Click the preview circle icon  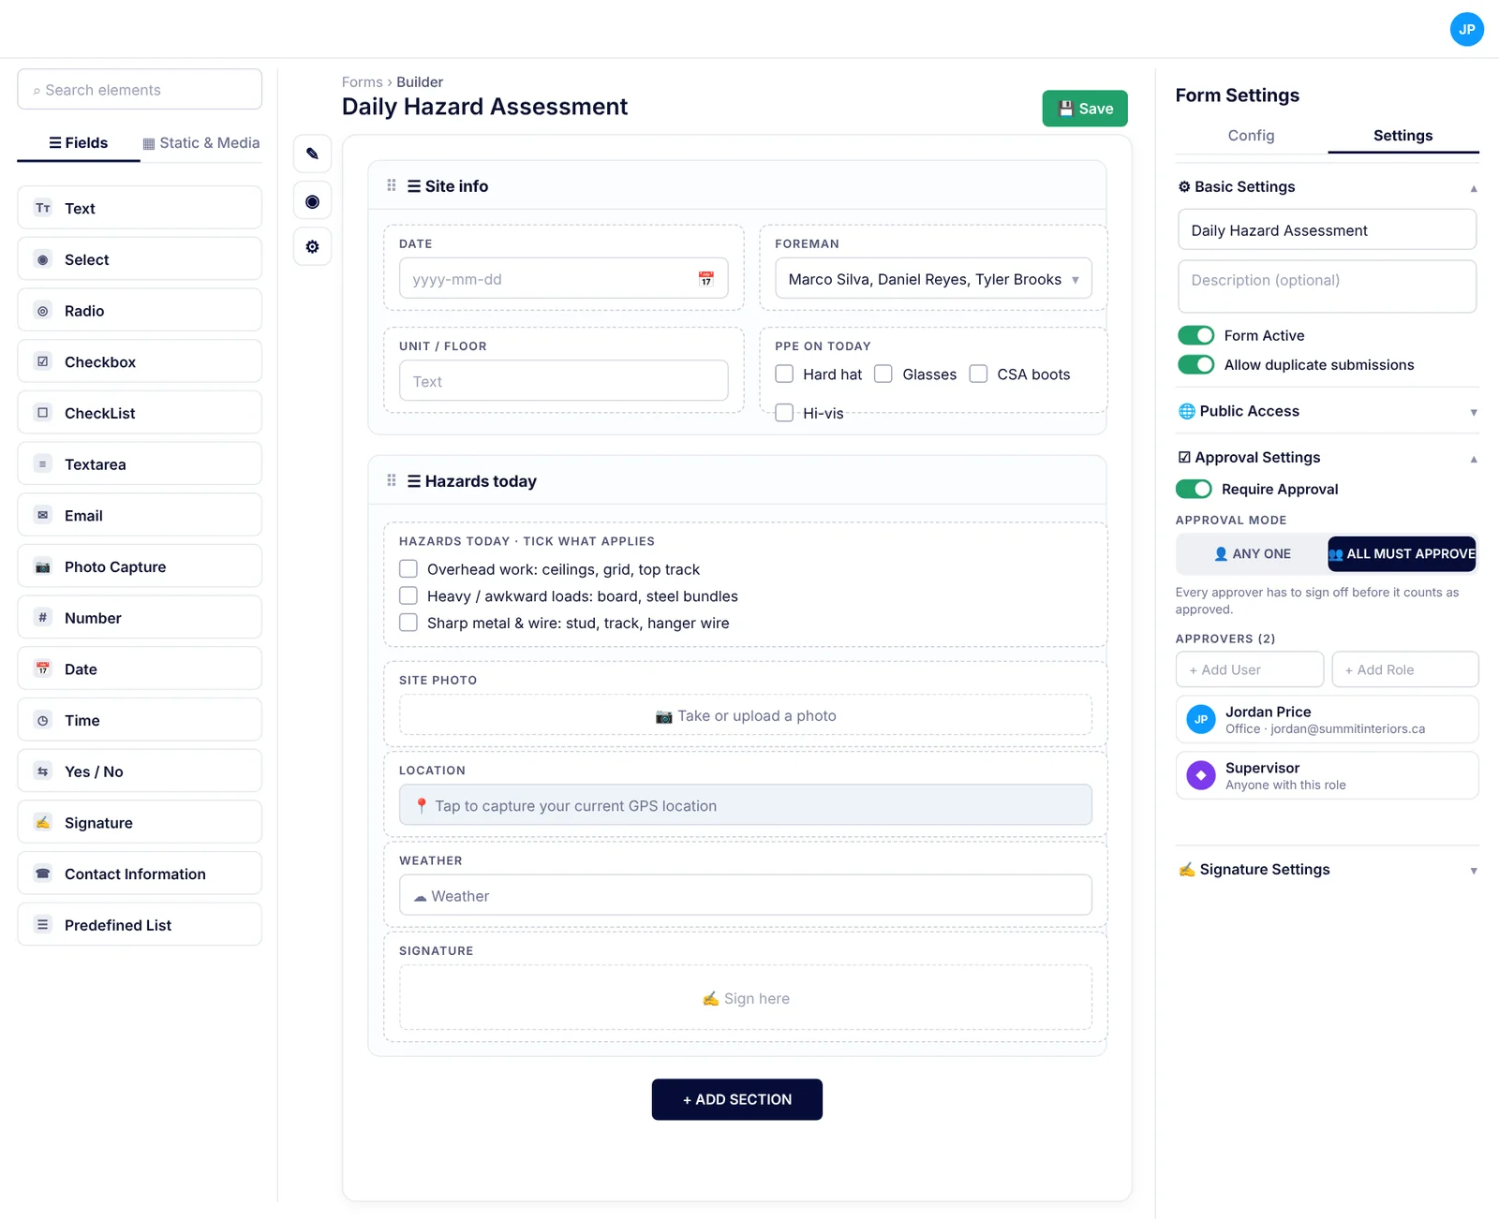click(x=312, y=201)
